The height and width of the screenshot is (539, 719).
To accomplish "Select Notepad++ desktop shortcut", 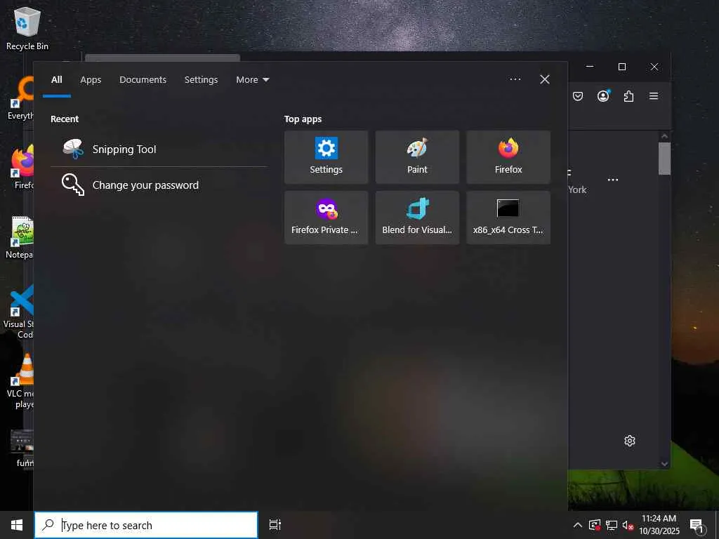I will pyautogui.click(x=20, y=237).
